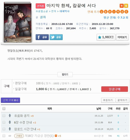Click the orange N icon on chapter 69 row
Screen dimensions: 130x140
[56, 136]
